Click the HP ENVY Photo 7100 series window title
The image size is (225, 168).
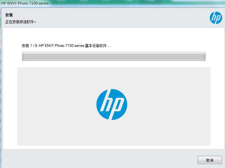coord(25,3)
